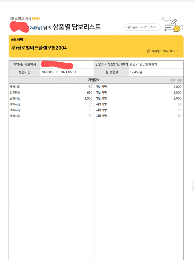Click the calendar icon beside 계약일
The height and width of the screenshot is (260, 194).
point(149,51)
